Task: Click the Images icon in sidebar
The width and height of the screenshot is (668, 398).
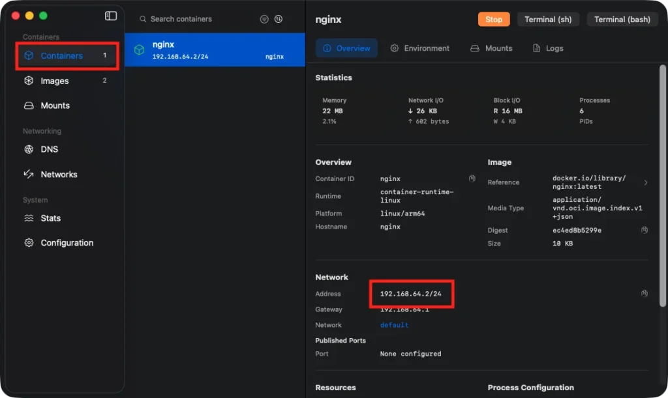Action: 29,81
